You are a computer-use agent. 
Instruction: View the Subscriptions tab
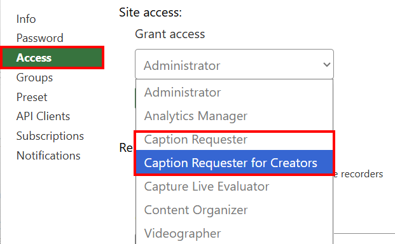(x=50, y=136)
